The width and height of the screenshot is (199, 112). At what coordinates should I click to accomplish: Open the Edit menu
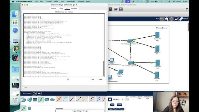coord(41,1)
